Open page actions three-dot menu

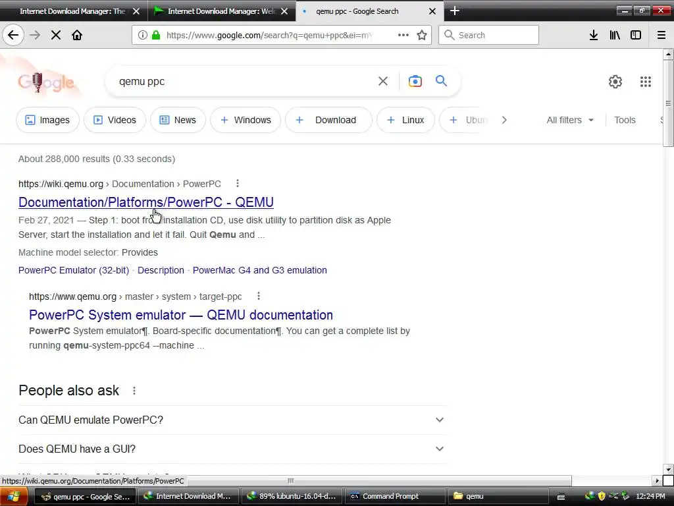click(403, 36)
